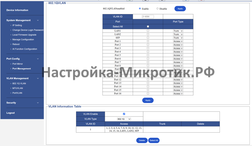This screenshot has width=252, height=146.
Task: Tick the Select All checkbox
Action: pos(148,26)
